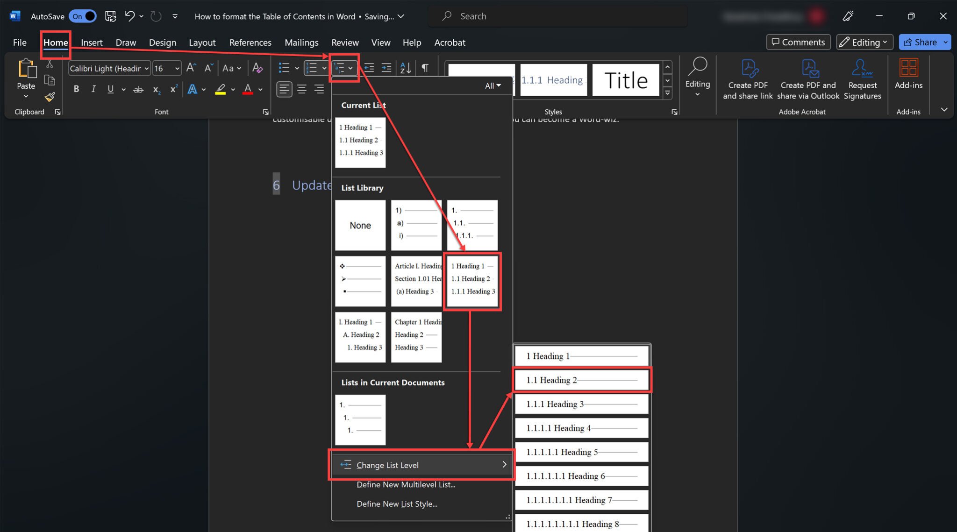957x532 pixels.
Task: Click the Comments button
Action: 798,42
